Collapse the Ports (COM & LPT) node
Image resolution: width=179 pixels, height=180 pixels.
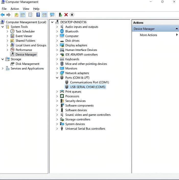pos(57,78)
